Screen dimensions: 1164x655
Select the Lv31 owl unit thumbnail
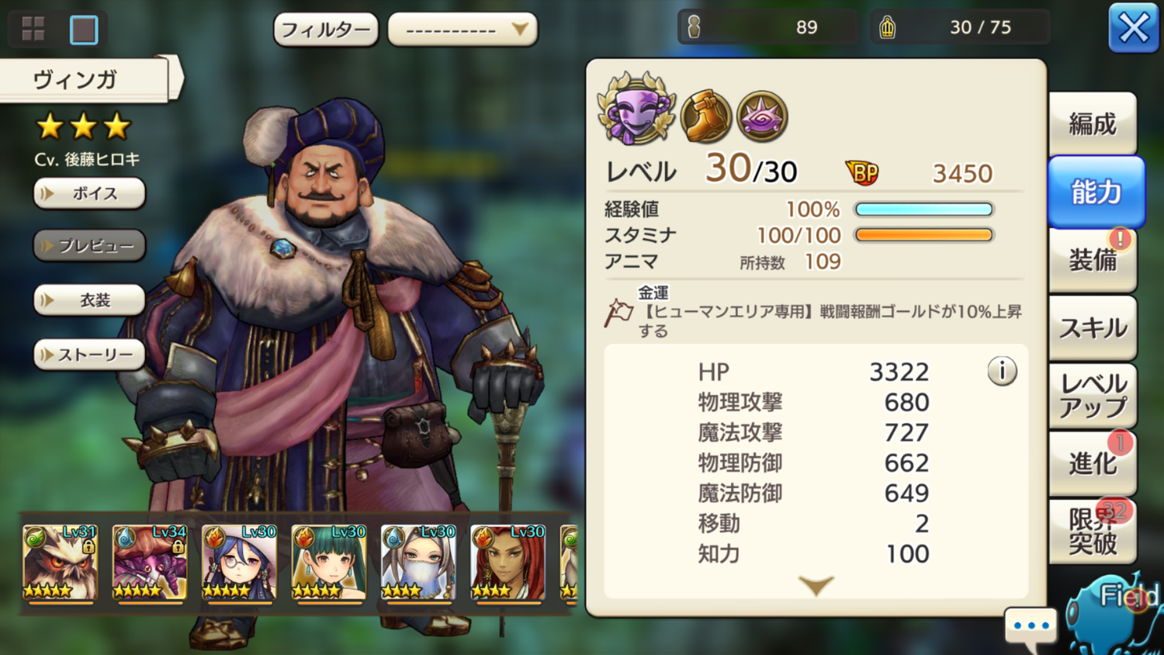point(60,563)
